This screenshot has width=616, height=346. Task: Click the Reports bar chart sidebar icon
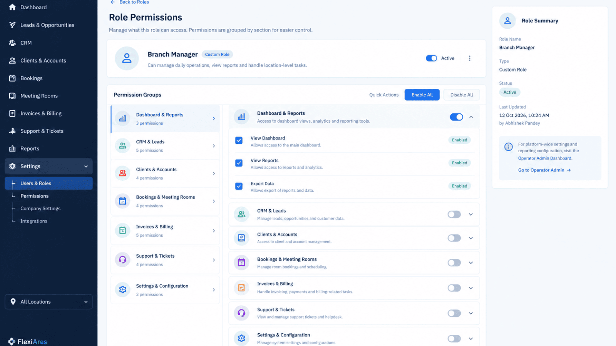12,148
